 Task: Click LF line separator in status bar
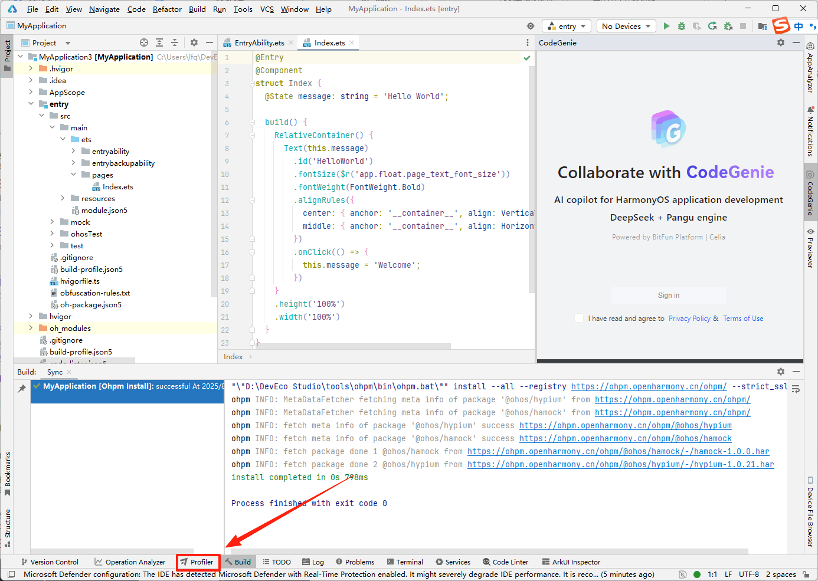(728, 574)
